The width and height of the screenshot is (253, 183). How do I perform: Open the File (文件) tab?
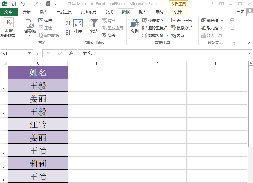(9, 12)
